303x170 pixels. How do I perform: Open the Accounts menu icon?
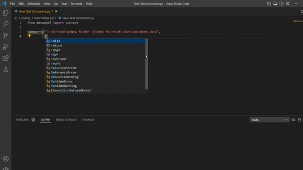[x=6, y=159]
